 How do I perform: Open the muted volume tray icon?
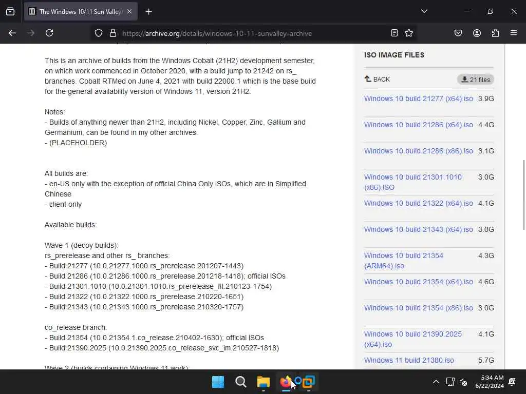pos(463,382)
